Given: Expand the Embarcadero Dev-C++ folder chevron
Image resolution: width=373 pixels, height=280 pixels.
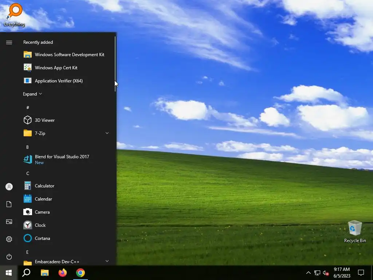Looking at the screenshot, I should click(x=107, y=261).
